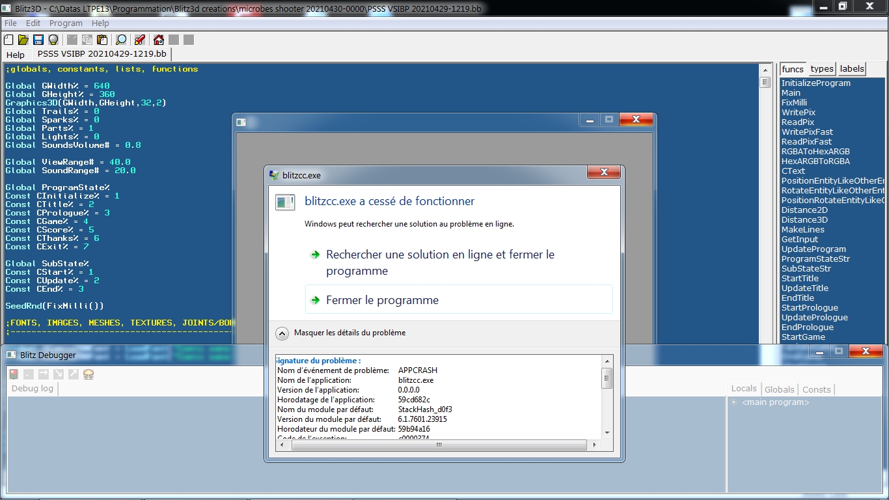Click up arrow of crash details scrollbar
The width and height of the screenshot is (889, 500).
coord(607,360)
